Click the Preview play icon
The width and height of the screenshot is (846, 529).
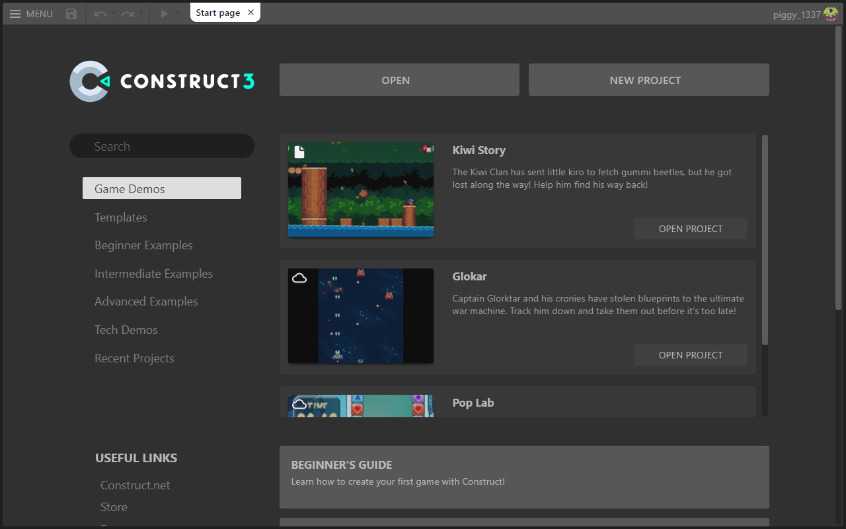(x=165, y=14)
